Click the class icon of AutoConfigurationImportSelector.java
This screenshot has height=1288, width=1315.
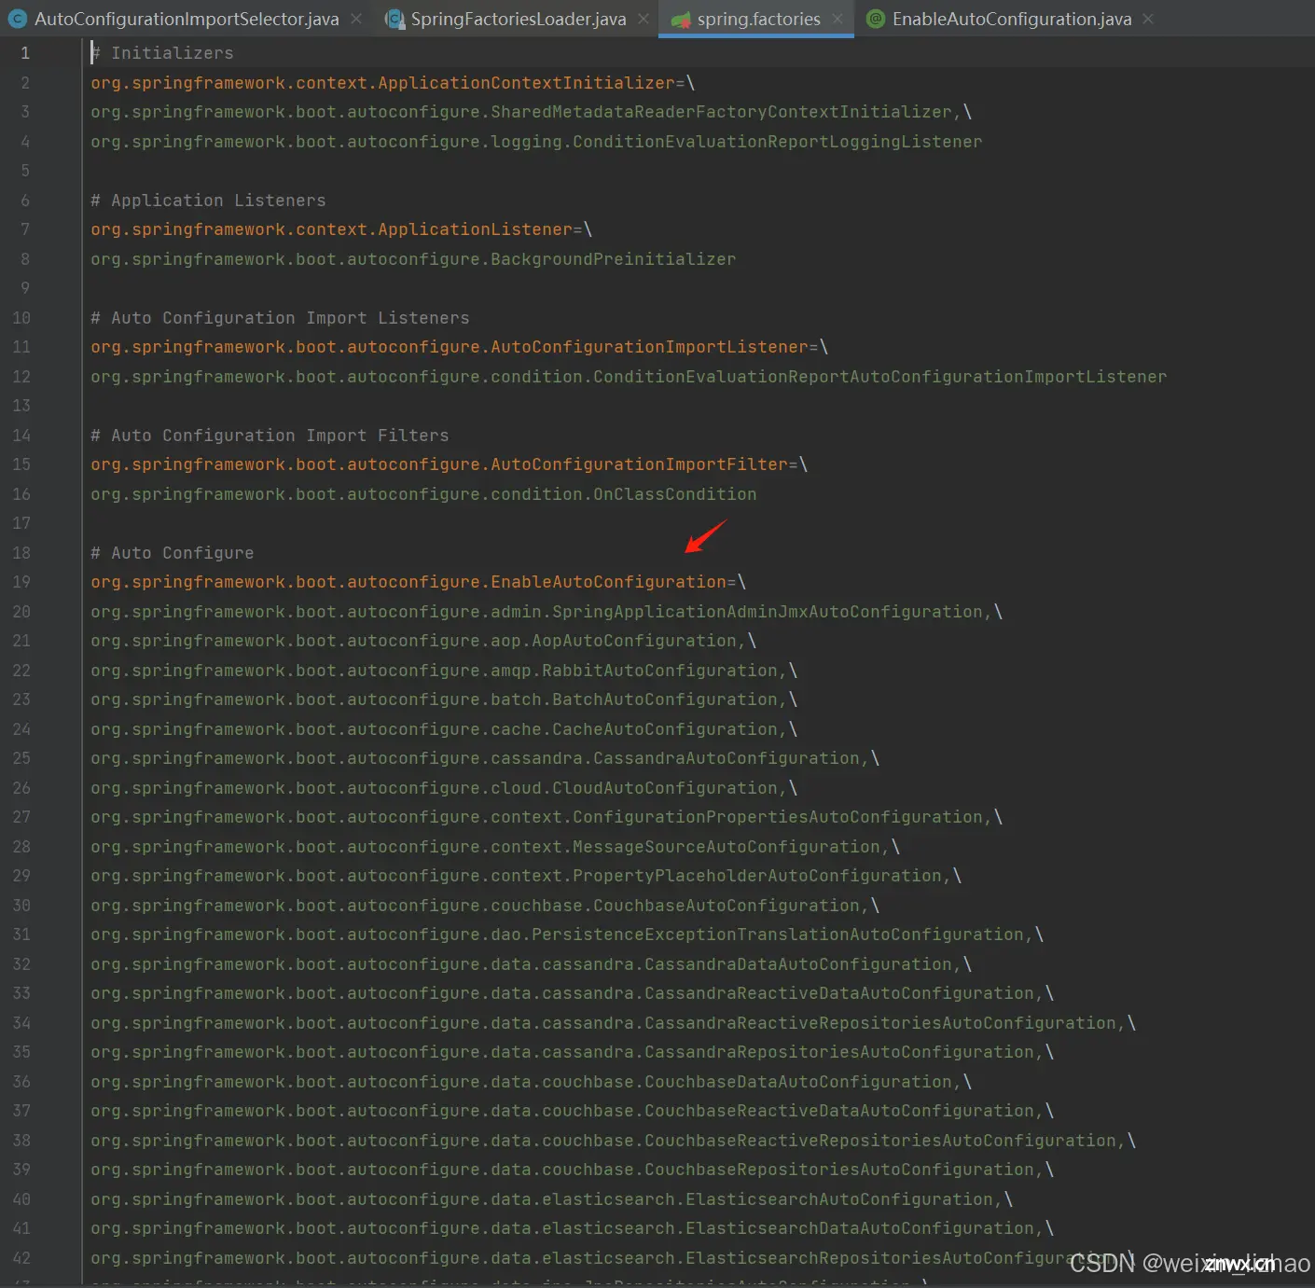[x=17, y=19]
